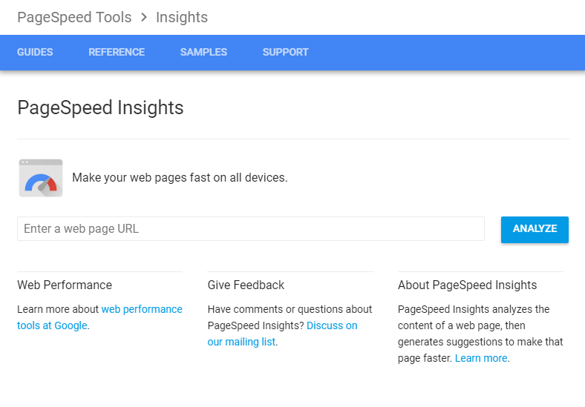Open the 'Learn more' link

tap(481, 358)
